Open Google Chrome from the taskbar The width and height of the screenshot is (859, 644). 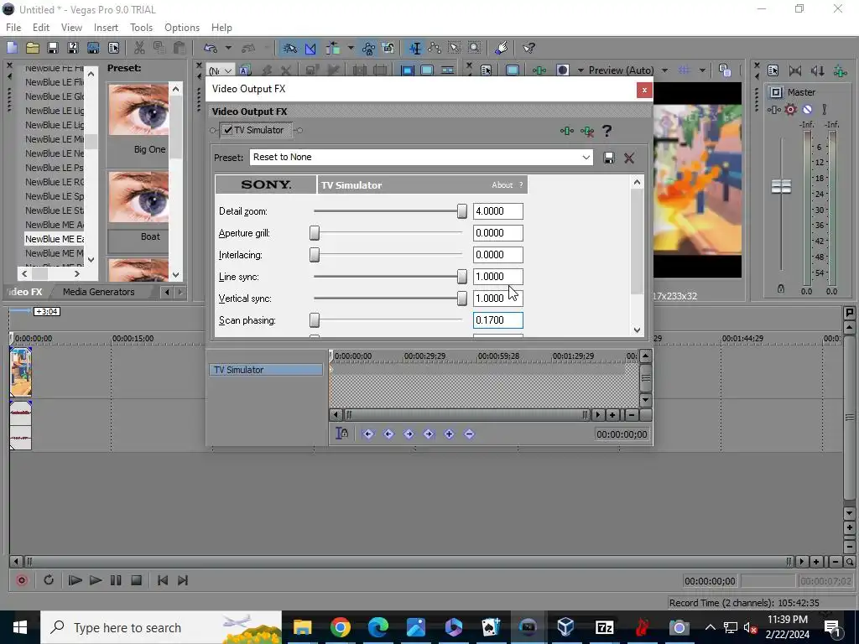tap(341, 627)
